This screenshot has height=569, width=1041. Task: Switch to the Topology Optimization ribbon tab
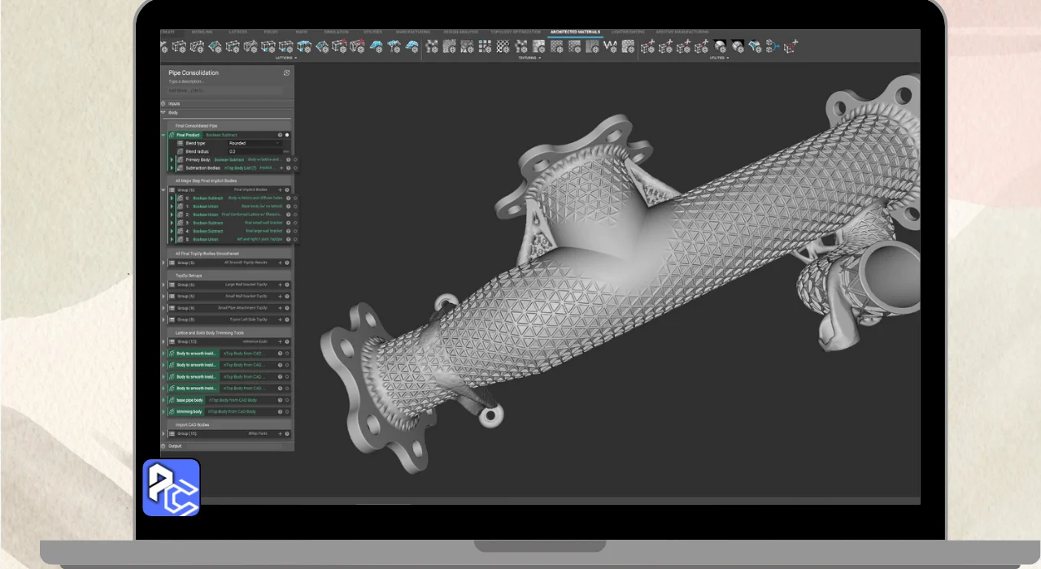pos(516,33)
